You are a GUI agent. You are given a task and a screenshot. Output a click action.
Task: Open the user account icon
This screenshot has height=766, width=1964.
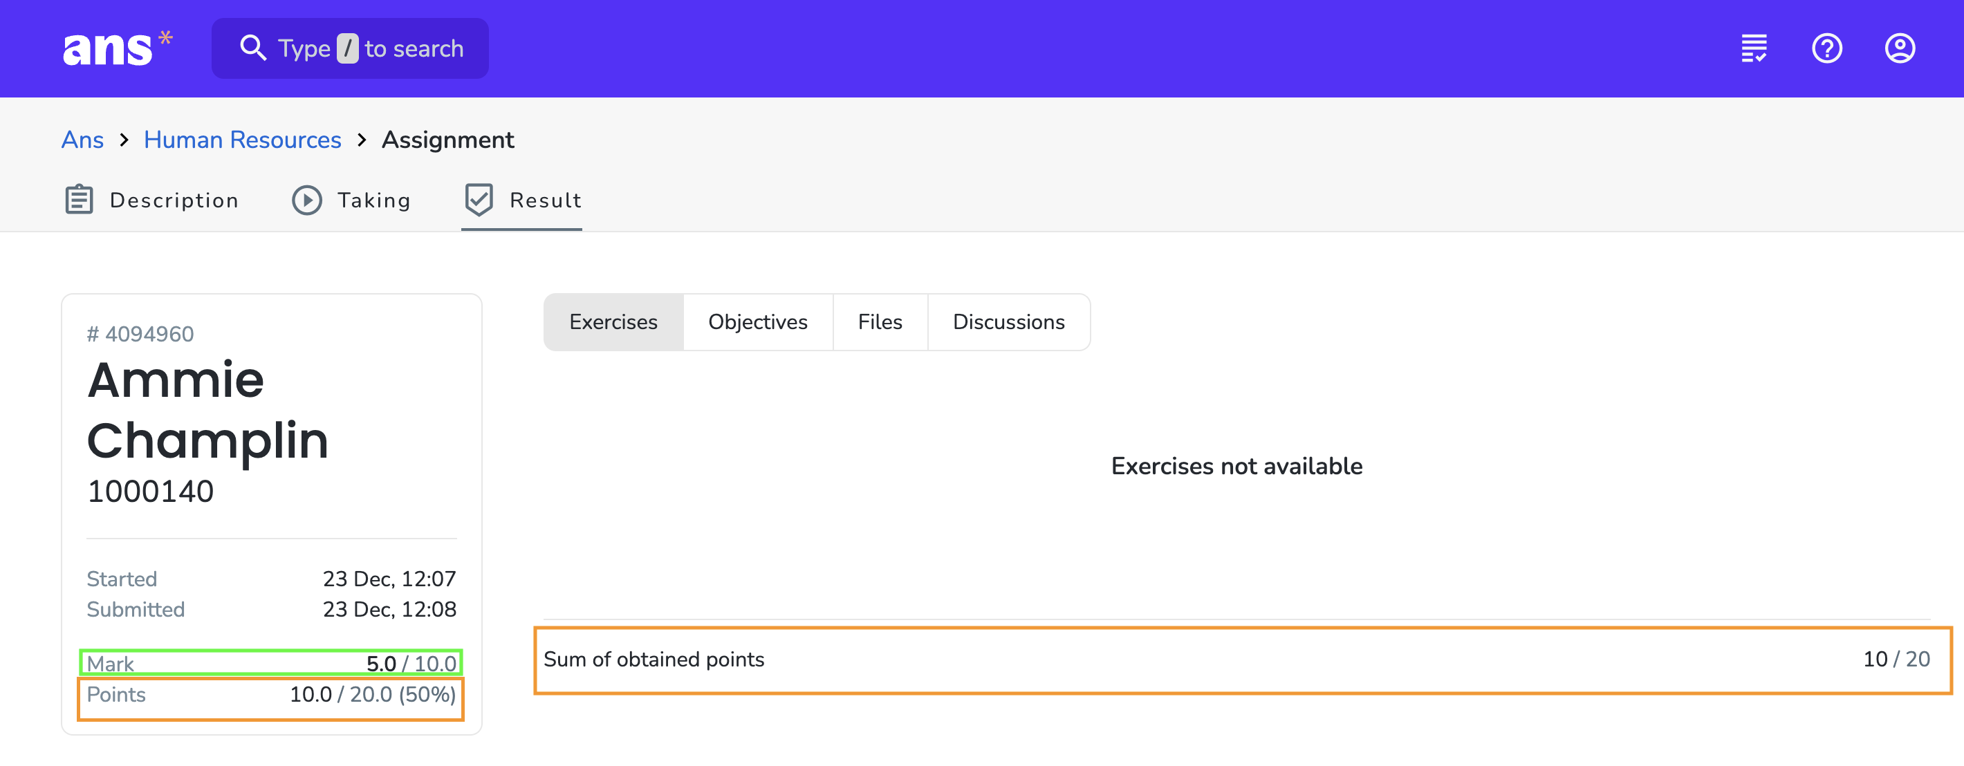[1899, 48]
